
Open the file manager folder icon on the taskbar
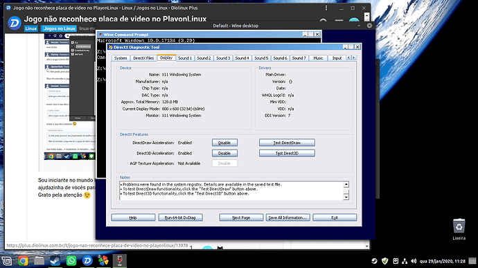(x=39, y=260)
